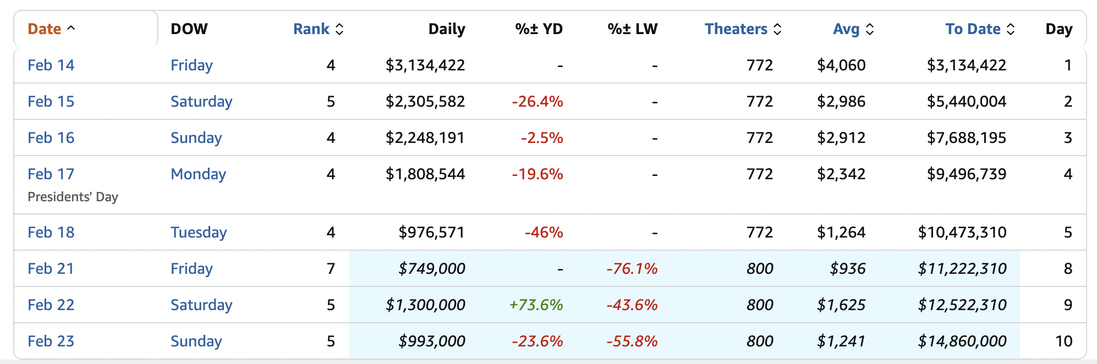1097x364 pixels.
Task: Open the Feb 21 date link
Action: pyautogui.click(x=51, y=269)
